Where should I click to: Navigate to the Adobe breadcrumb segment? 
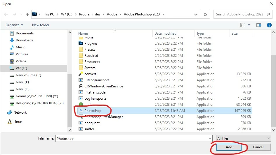point(112,14)
